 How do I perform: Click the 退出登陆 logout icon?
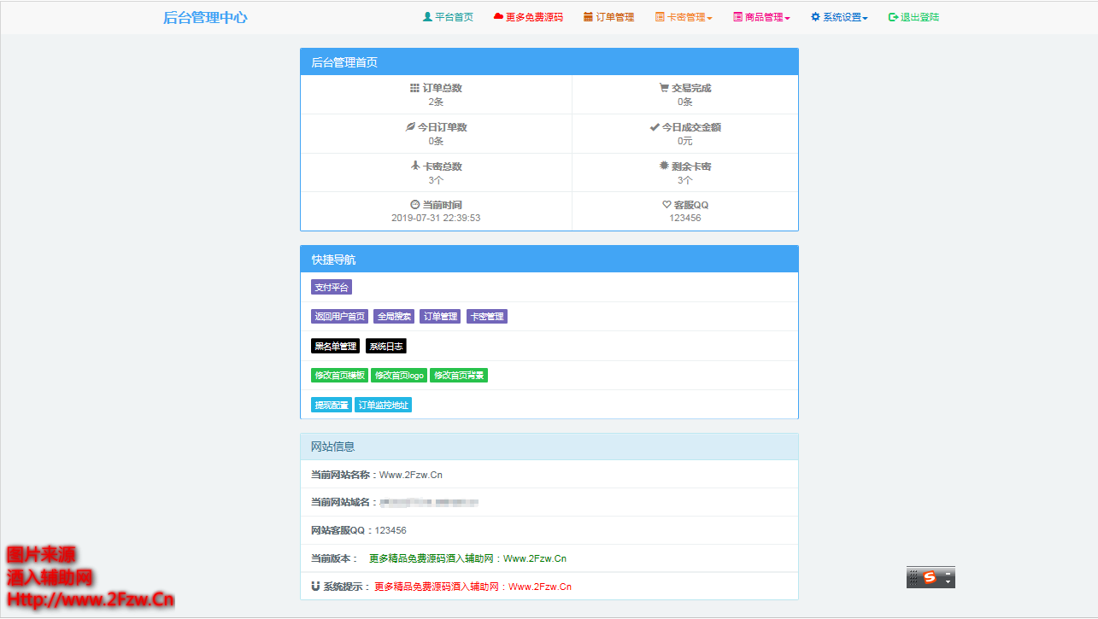pyautogui.click(x=892, y=16)
